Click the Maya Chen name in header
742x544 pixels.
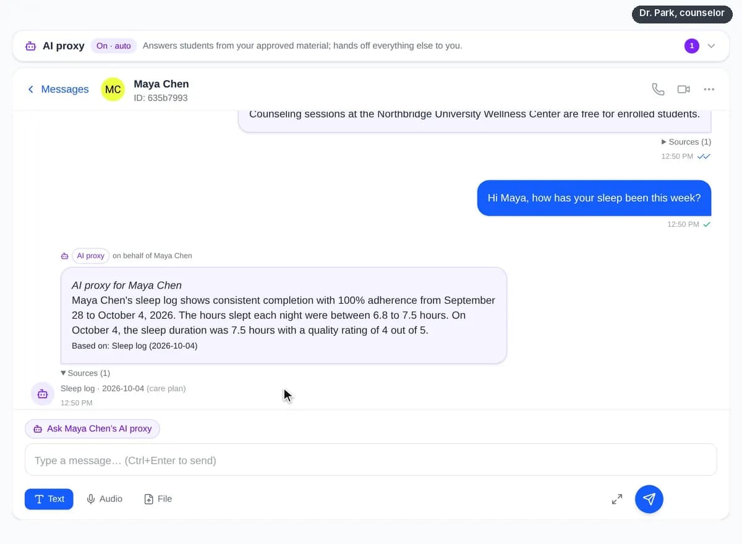pyautogui.click(x=161, y=84)
